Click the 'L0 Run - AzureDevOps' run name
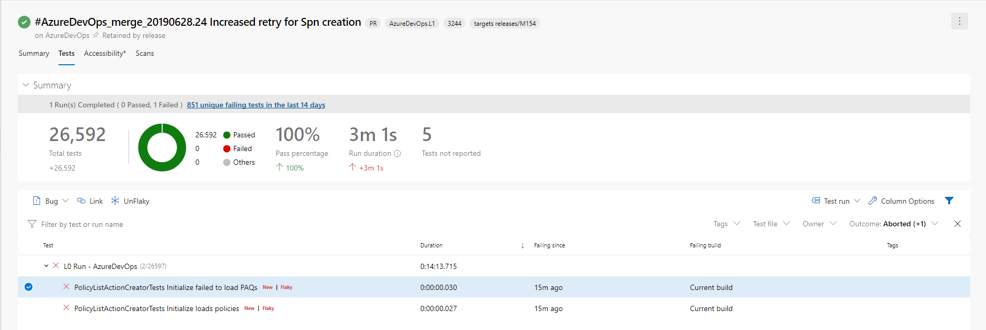 click(x=100, y=266)
